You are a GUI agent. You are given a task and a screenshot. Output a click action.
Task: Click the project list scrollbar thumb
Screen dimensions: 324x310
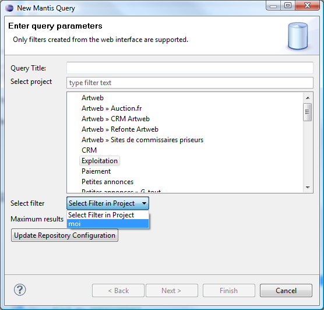click(x=308, y=112)
